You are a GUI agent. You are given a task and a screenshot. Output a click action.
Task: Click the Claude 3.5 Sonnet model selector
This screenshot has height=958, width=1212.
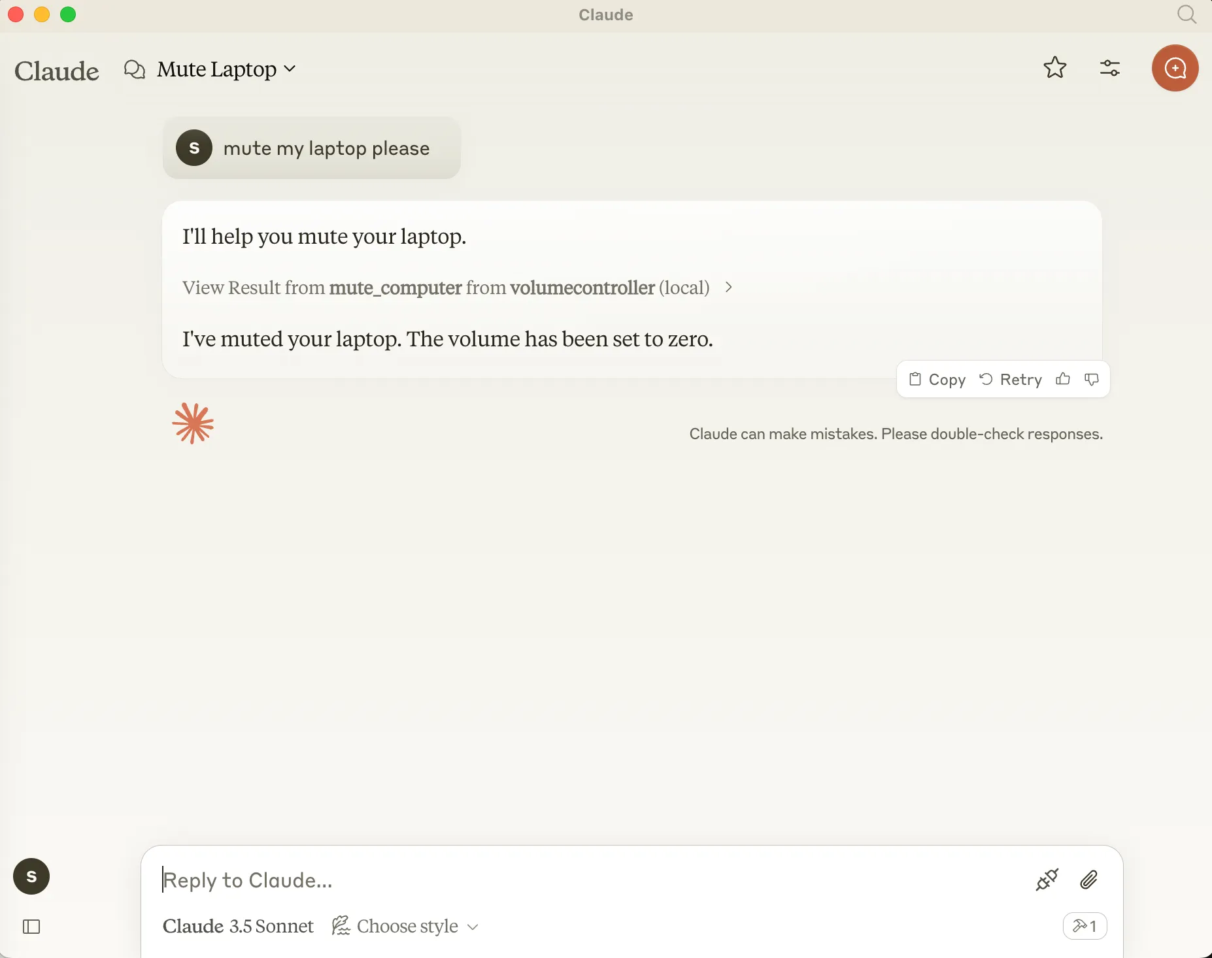click(238, 926)
